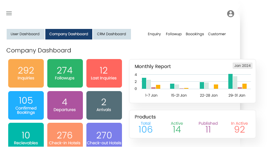Viewport: 267px width, 147px height.
Task: Open the 10 Recievables tile
Action: (26, 135)
